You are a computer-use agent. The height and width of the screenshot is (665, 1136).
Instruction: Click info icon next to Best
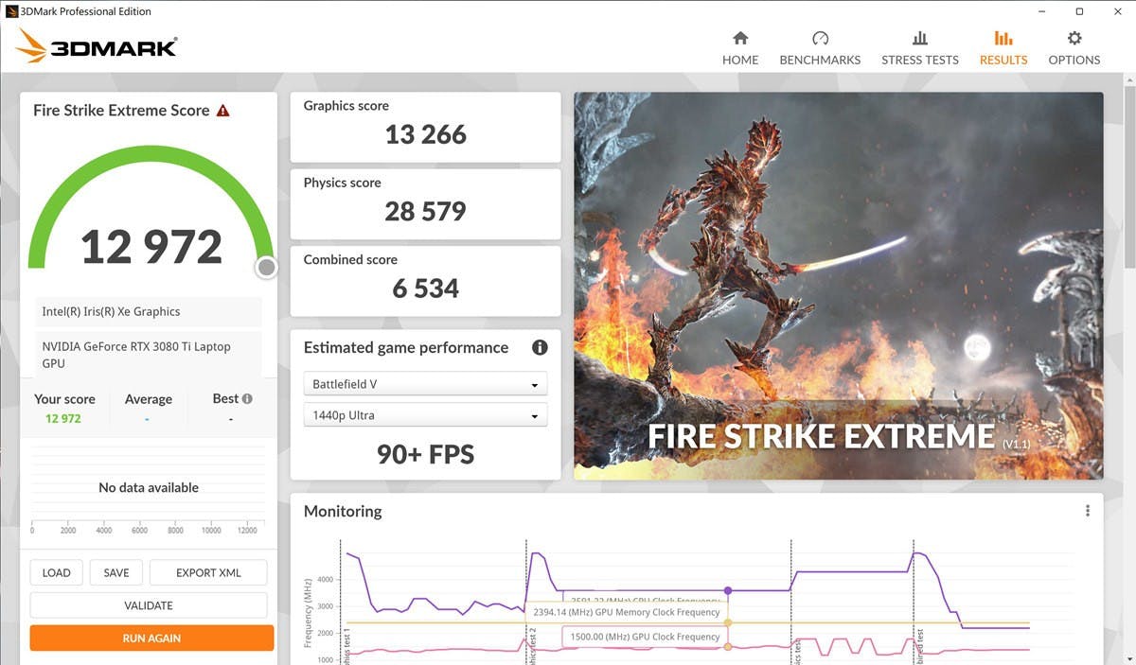pyautogui.click(x=247, y=399)
